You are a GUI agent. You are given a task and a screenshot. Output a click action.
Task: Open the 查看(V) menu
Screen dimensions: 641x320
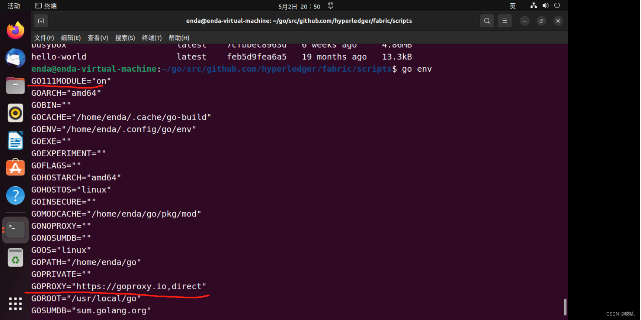(x=98, y=38)
